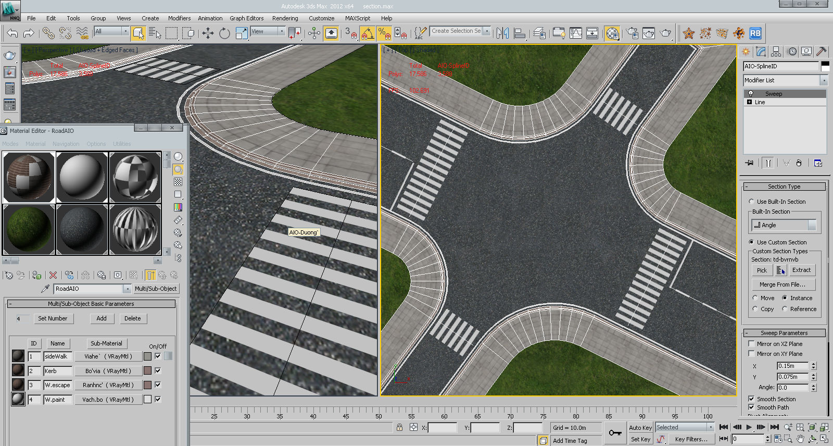Viewport: 833px width, 446px height.
Task: Click the Merge From File button
Action: click(782, 284)
